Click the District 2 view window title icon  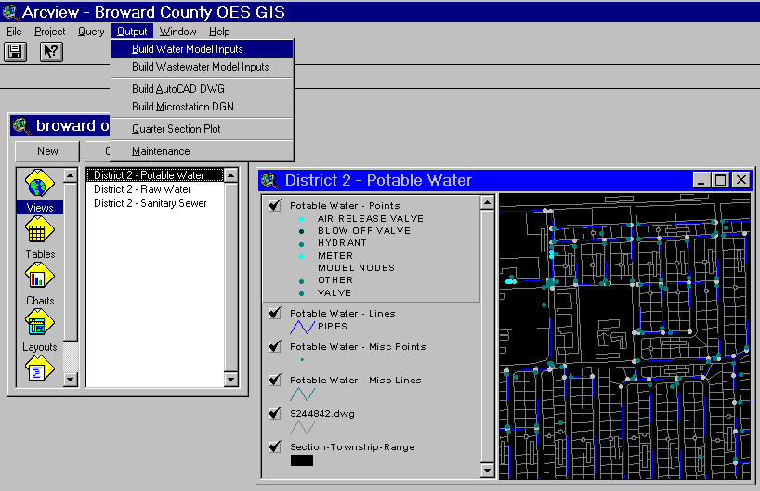pos(269,180)
